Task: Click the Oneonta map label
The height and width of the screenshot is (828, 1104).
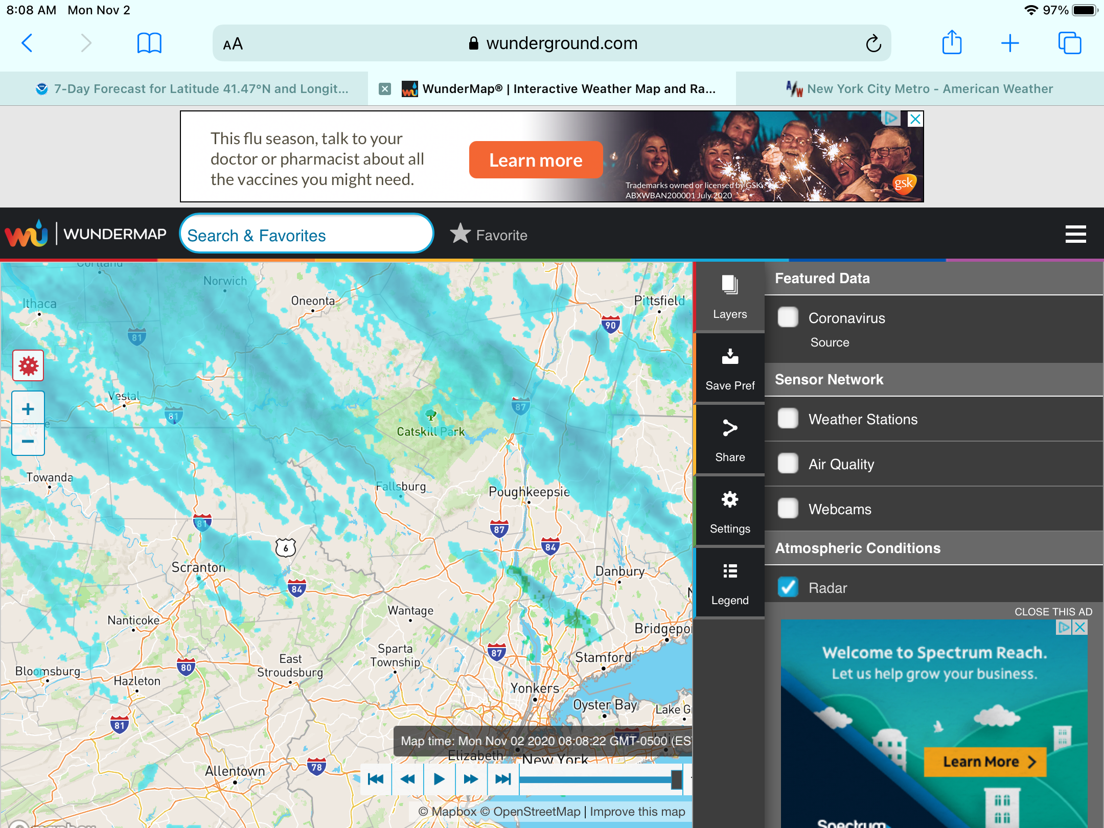Action: pos(313,301)
